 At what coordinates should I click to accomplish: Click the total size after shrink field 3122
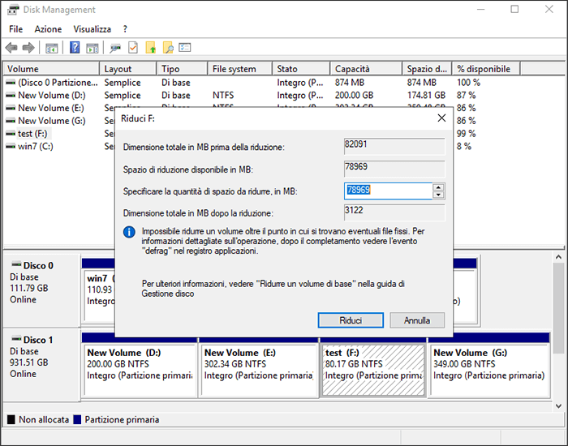(x=394, y=212)
